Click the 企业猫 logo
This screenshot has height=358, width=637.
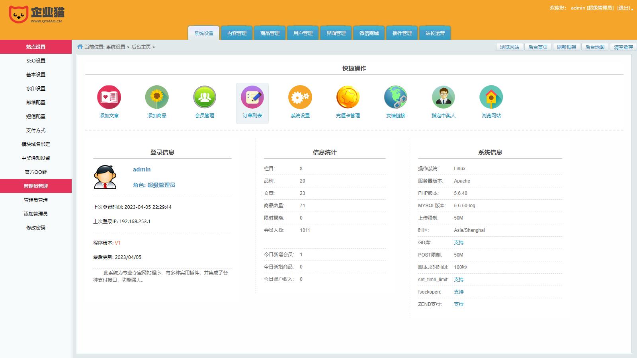(36, 15)
